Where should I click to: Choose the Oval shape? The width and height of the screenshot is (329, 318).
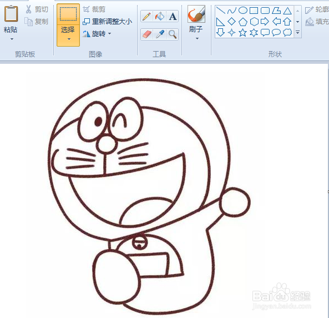243,11
